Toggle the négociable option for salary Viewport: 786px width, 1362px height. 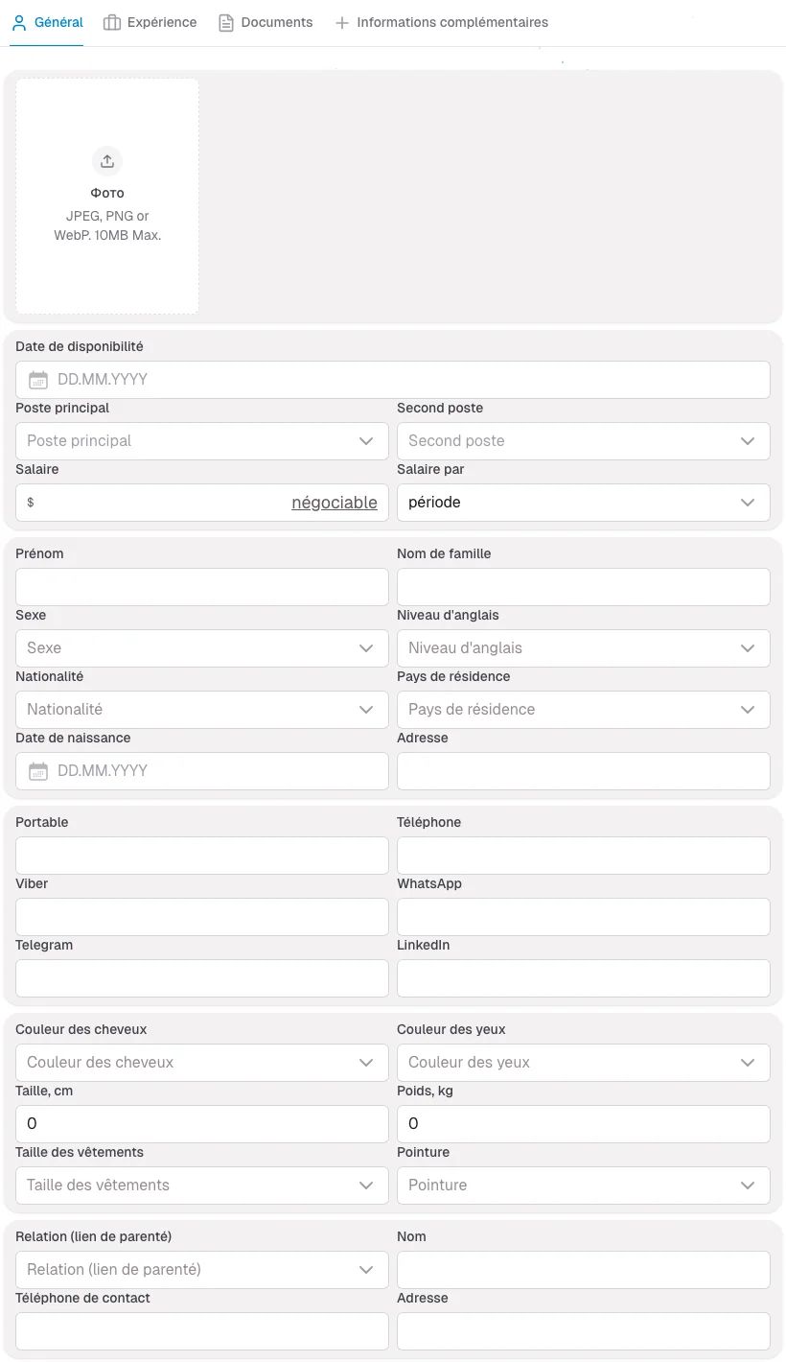(335, 502)
